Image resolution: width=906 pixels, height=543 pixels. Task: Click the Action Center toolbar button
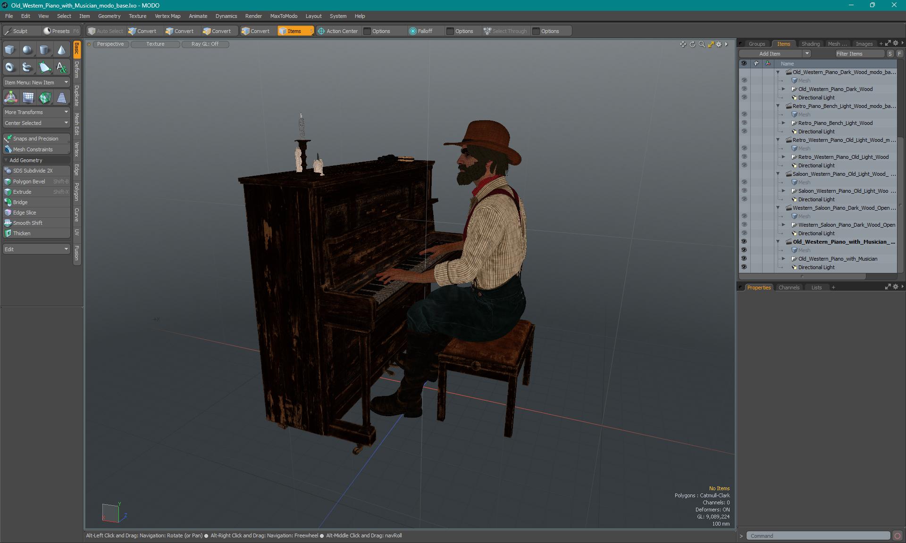(338, 31)
